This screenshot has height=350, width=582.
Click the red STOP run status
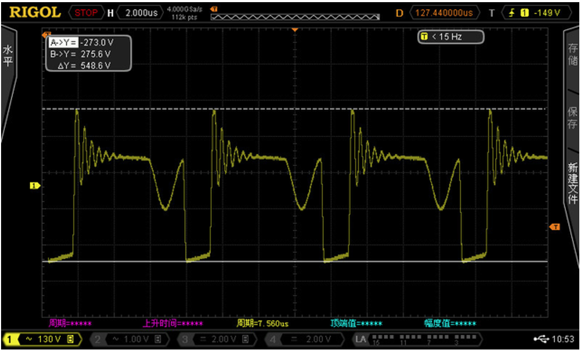click(x=86, y=12)
